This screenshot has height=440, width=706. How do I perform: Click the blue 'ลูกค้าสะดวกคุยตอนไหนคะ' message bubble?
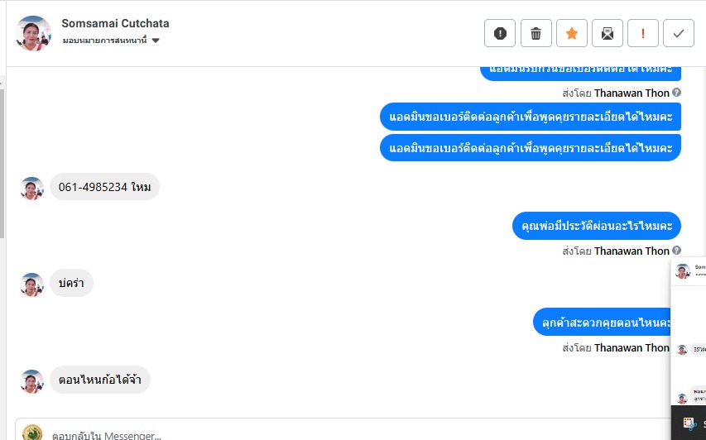pyautogui.click(x=604, y=322)
